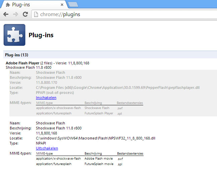Viewport: 217px width, 169px height.
Task: Click the MIME-typen label of NPAPI entry
Action: click(20, 153)
